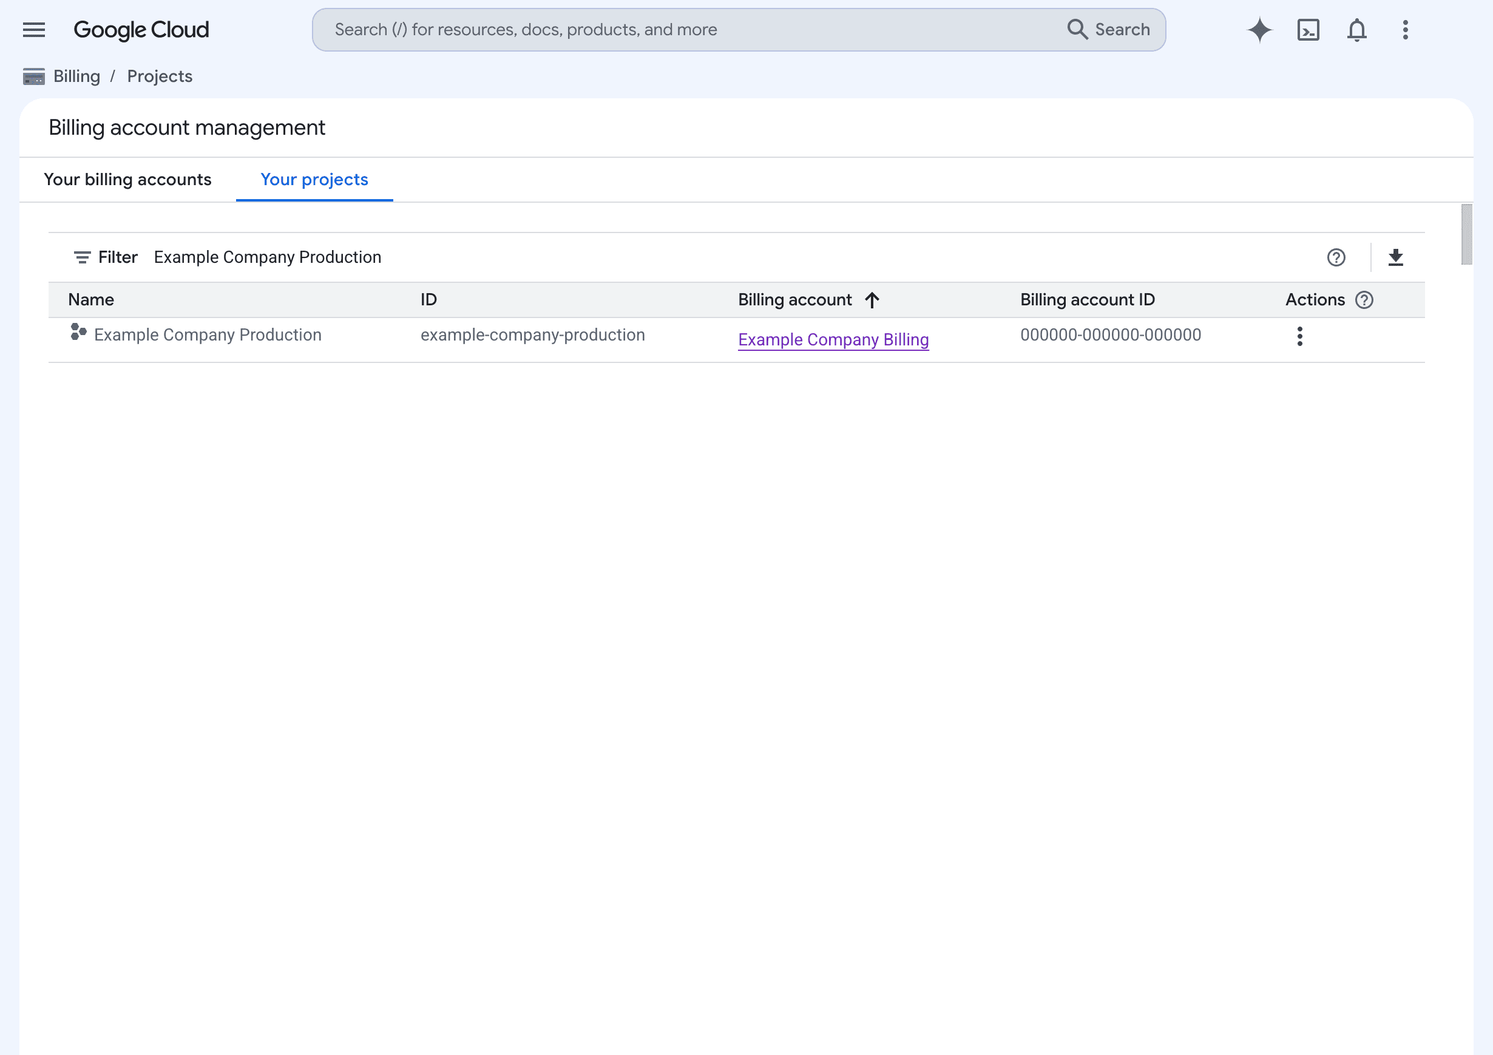Click the Filter label
1493x1055 pixels.
(x=118, y=257)
